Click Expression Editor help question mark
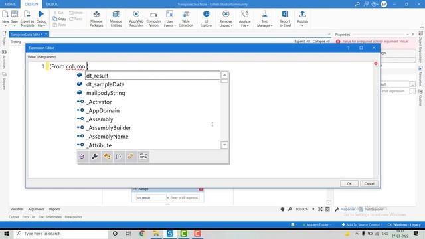This screenshot has width=425, height=239. tap(348, 48)
